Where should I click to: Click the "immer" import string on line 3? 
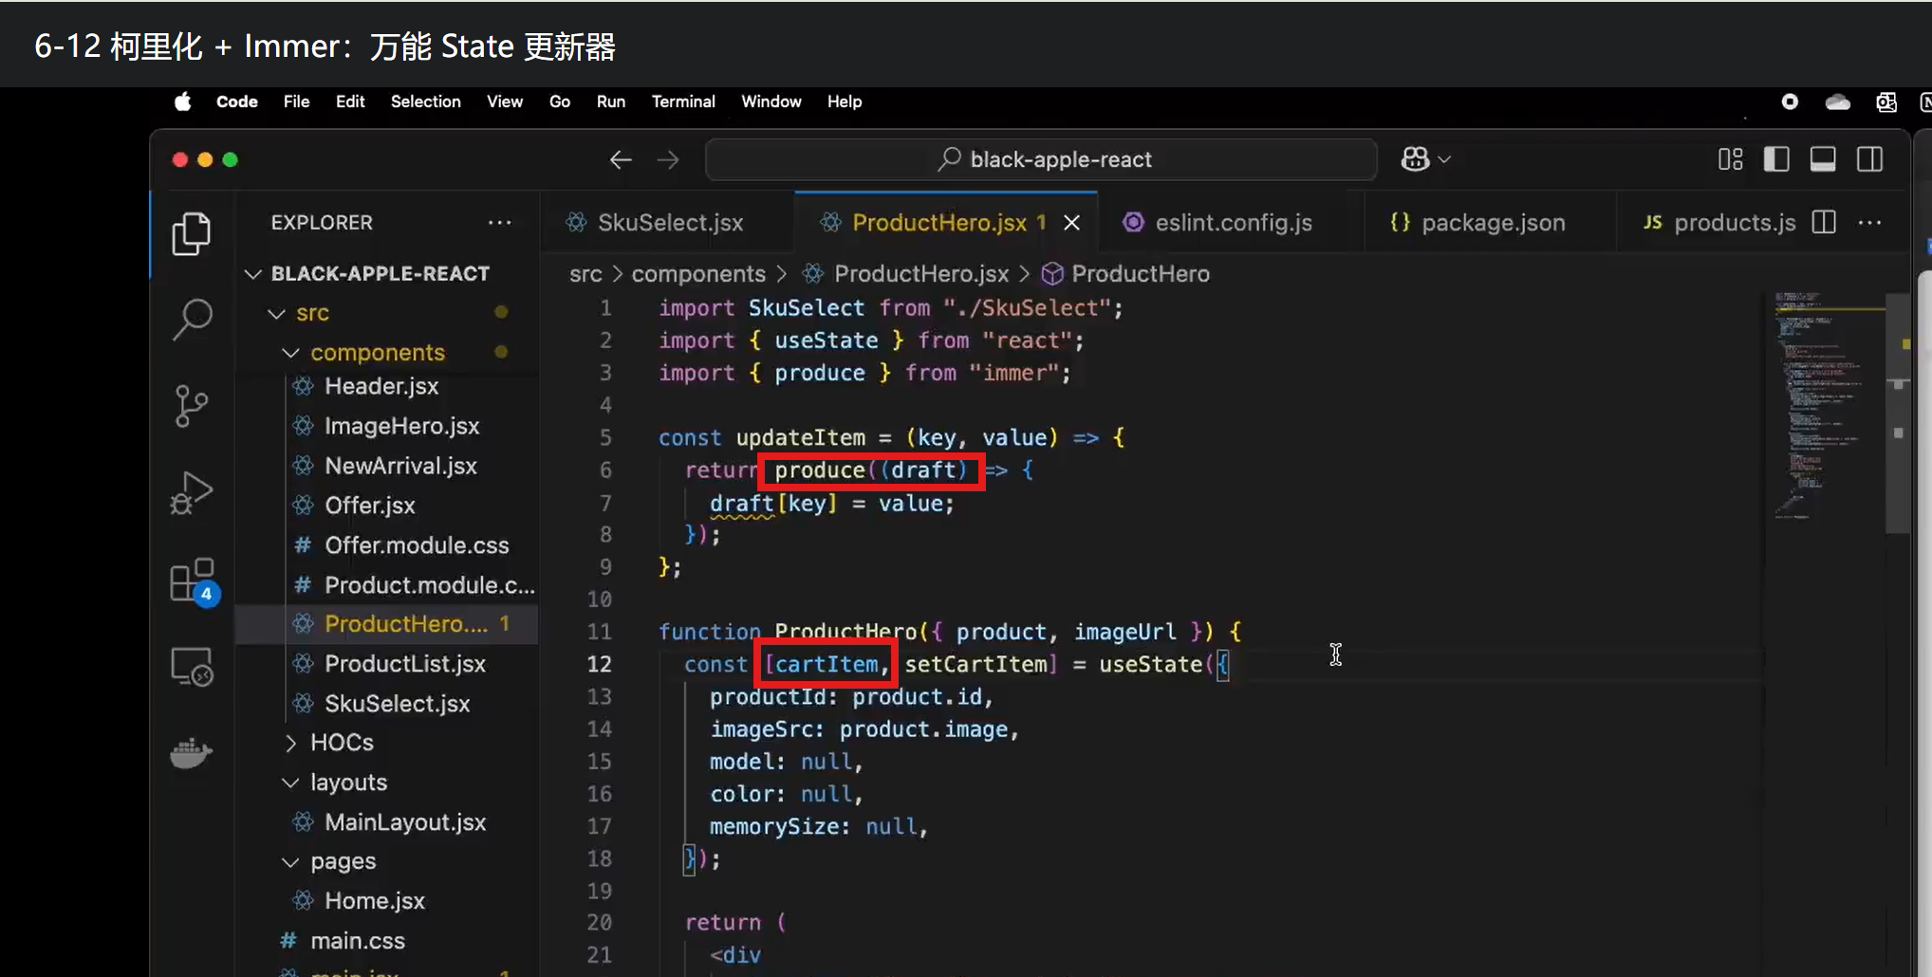1013,373
